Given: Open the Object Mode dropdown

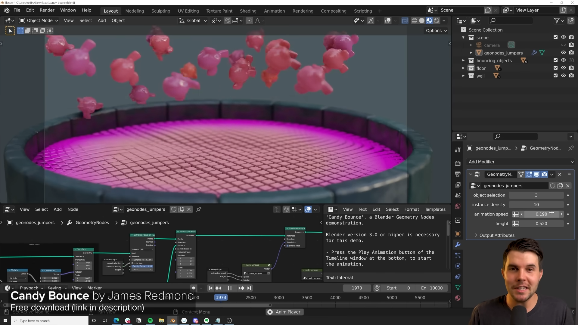Looking at the screenshot, I should point(39,20).
